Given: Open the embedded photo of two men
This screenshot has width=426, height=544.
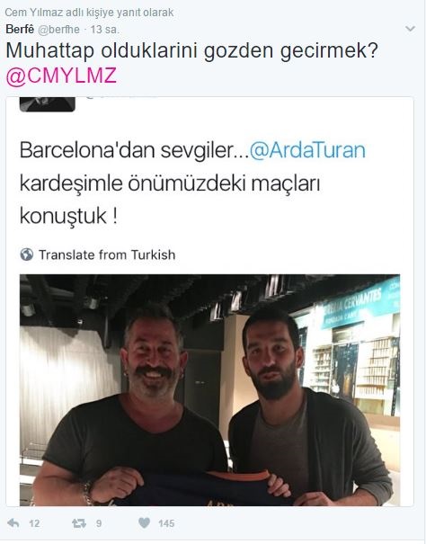Looking at the screenshot, I should click(210, 390).
